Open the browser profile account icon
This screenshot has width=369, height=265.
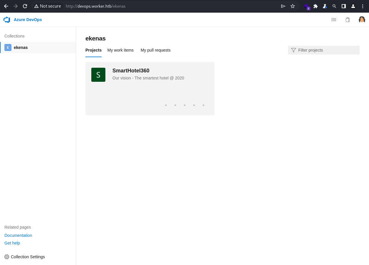(353, 6)
